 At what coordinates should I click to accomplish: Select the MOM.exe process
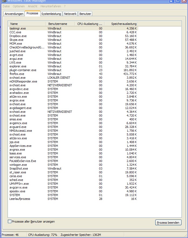[73, 44]
